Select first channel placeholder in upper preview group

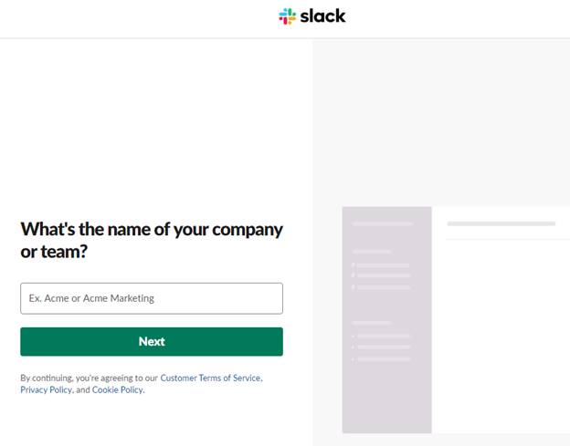(383, 265)
